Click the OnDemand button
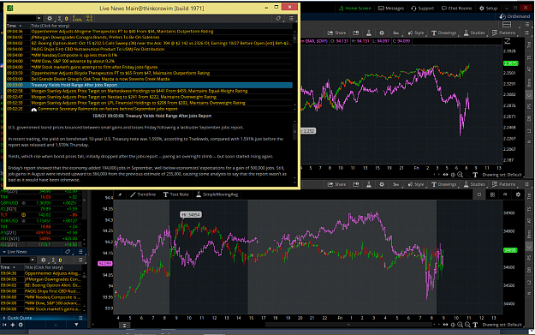 click(x=514, y=16)
